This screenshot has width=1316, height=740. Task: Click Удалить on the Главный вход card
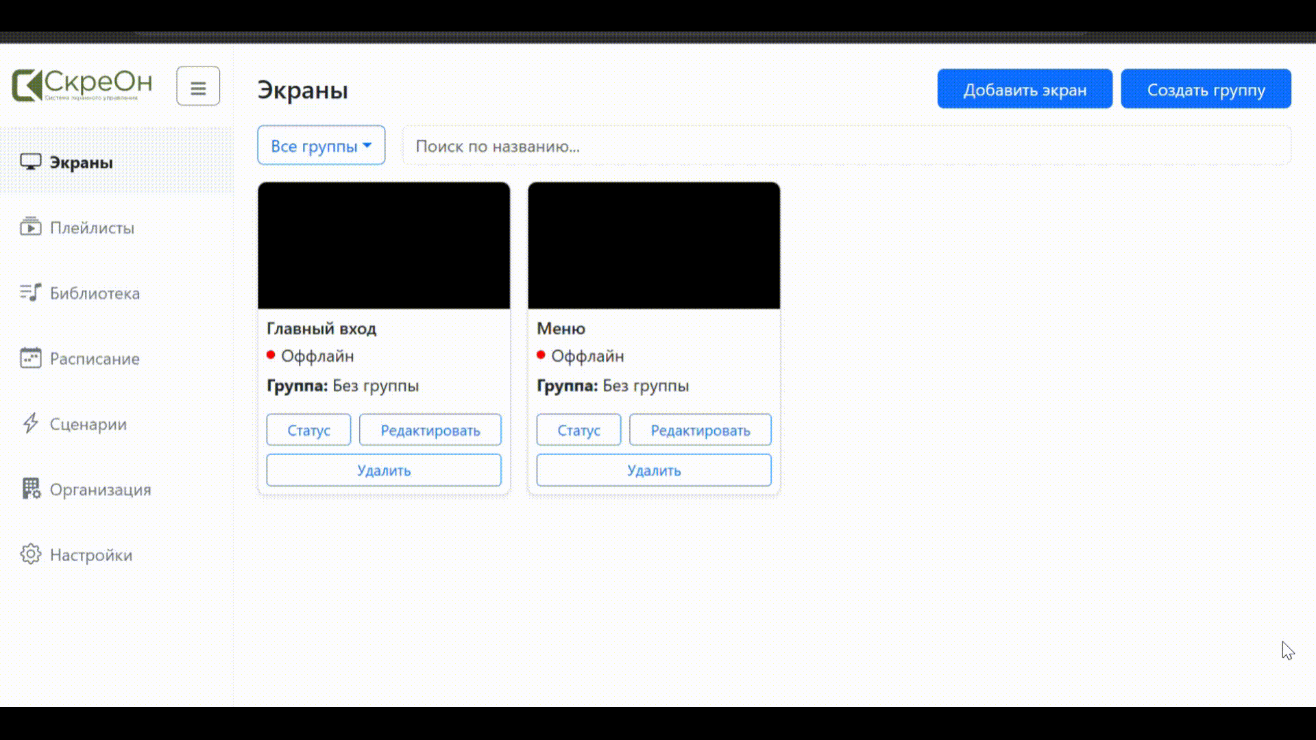(383, 470)
